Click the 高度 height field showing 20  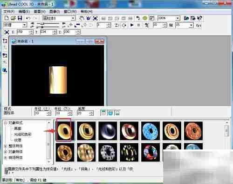tap(85, 113)
